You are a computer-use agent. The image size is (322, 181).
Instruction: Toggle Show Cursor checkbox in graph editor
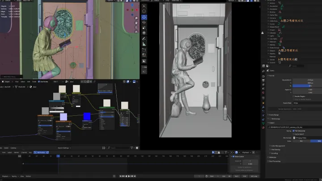click(233, 156)
